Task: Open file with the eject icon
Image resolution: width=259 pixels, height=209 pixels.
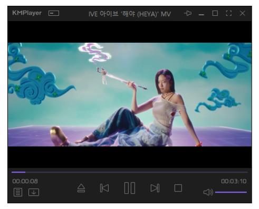Action: coord(81,188)
